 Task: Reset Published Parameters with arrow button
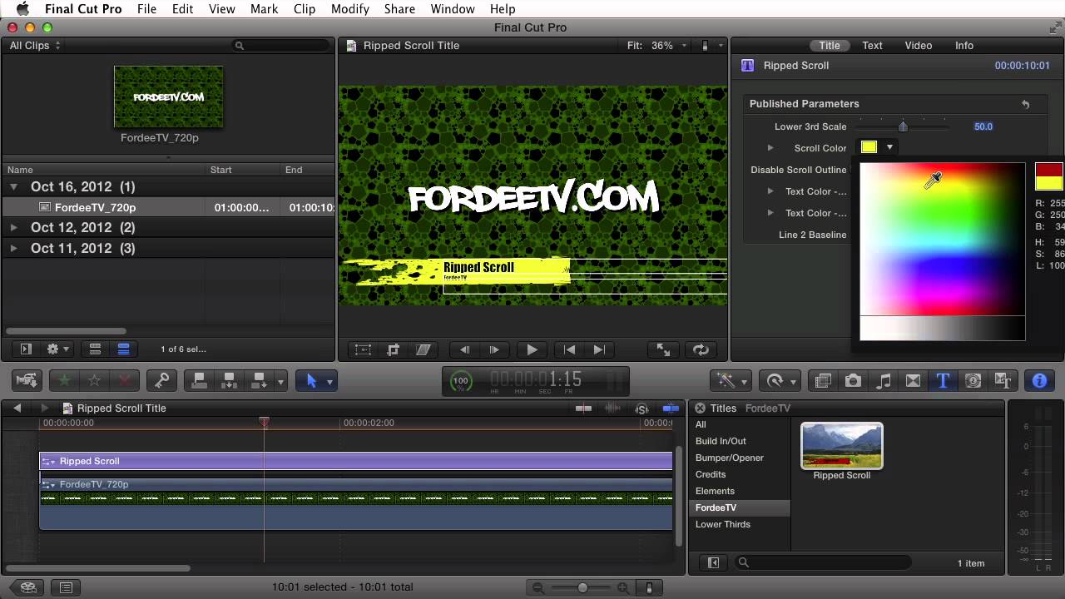1026,104
